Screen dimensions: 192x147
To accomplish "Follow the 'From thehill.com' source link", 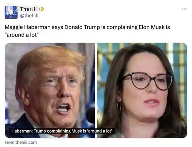I will point(21,142).
